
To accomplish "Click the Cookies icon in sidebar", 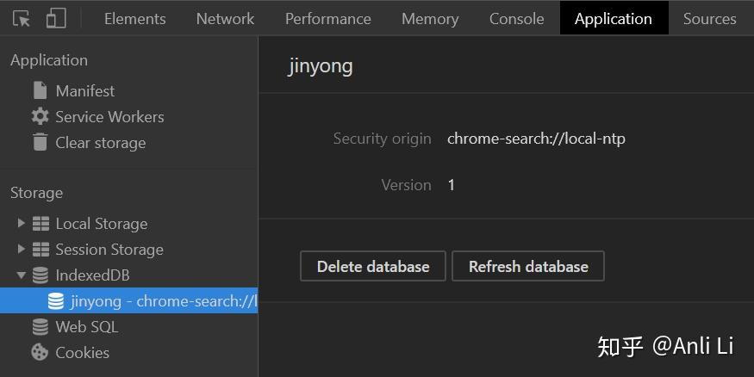I will pyautogui.click(x=40, y=352).
